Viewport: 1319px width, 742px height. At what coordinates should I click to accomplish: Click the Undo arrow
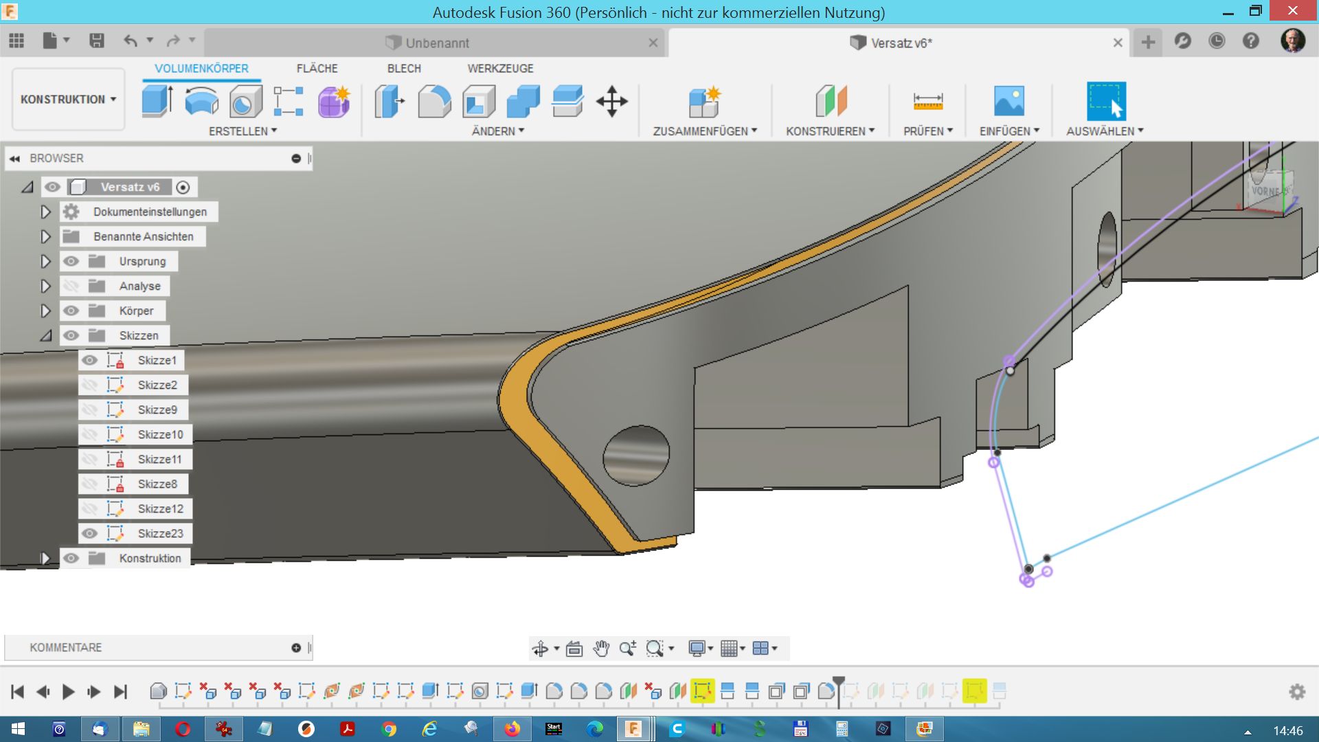point(130,41)
